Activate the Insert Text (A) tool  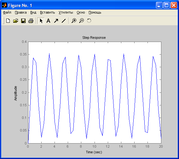(49, 21)
